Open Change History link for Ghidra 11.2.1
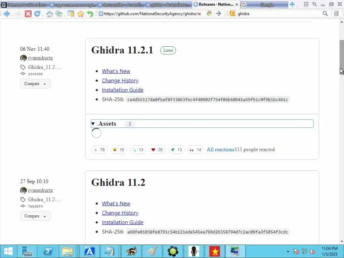The image size is (344, 258). tap(120, 81)
